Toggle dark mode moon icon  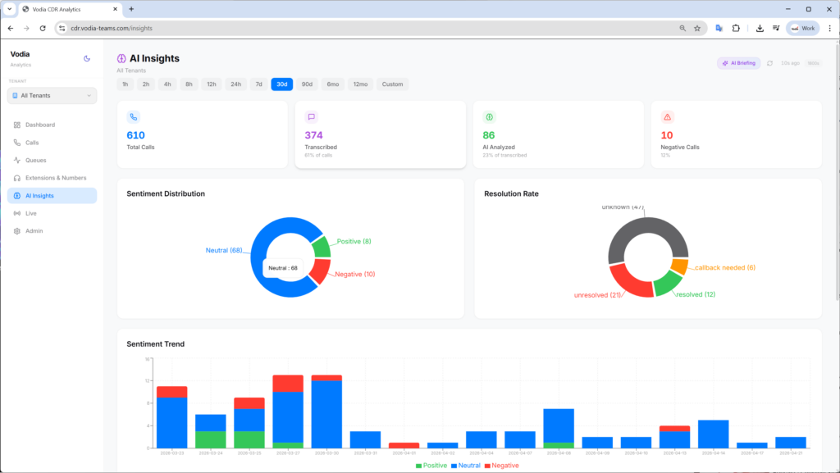point(87,58)
